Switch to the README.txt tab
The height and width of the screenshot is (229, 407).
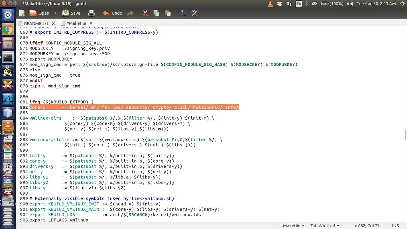tap(36, 23)
